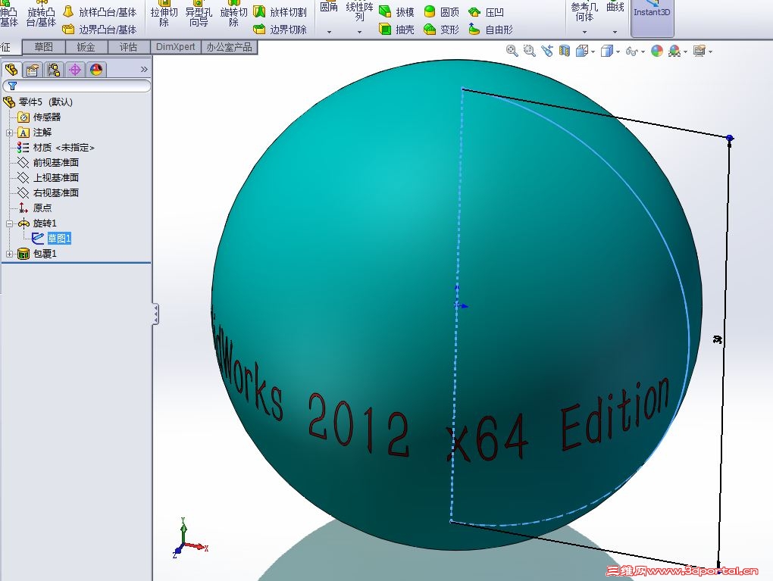
Task: Select the 边界凸台/基体 boundary boss tool
Action: 100,30
